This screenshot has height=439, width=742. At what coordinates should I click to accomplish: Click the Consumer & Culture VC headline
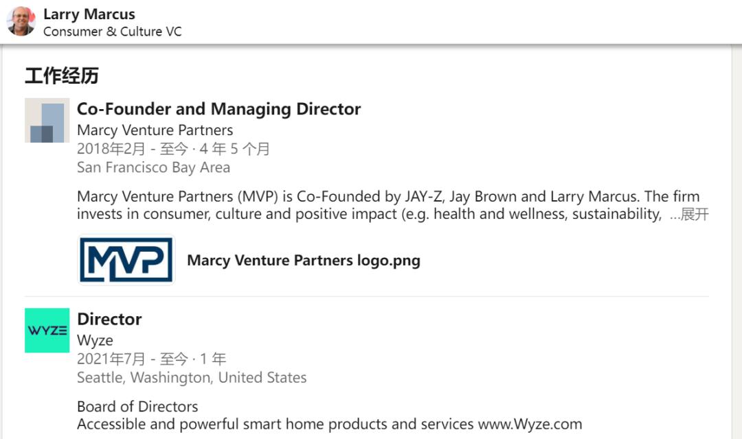coord(112,32)
